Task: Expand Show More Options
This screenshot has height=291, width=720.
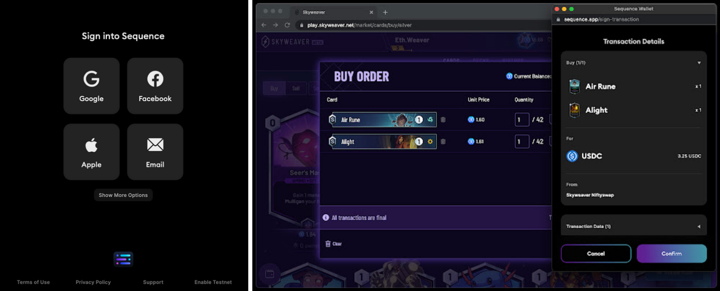Action: click(123, 195)
